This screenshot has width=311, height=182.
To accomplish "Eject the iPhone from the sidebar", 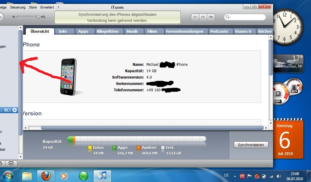I will click(15, 110).
